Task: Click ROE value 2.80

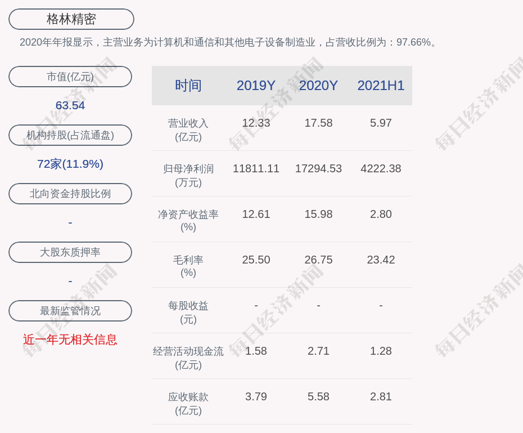Action: pyautogui.click(x=381, y=214)
